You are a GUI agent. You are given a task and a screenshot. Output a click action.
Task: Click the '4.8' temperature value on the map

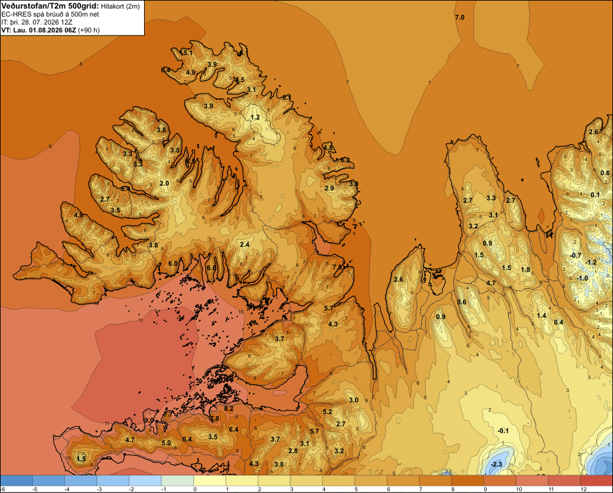tap(328, 148)
